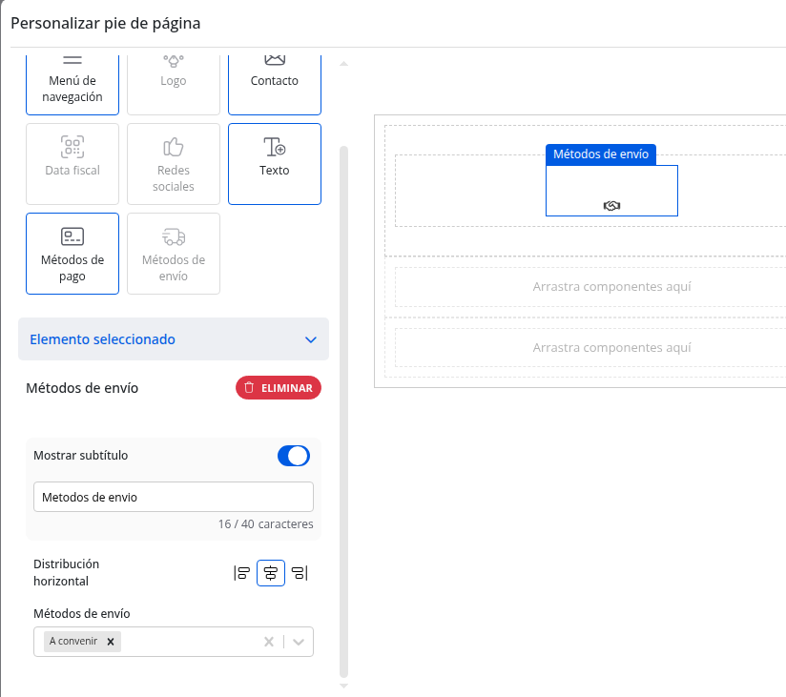Image resolution: width=786 pixels, height=697 pixels.
Task: Click the Redes sociales component tile
Action: (x=174, y=163)
